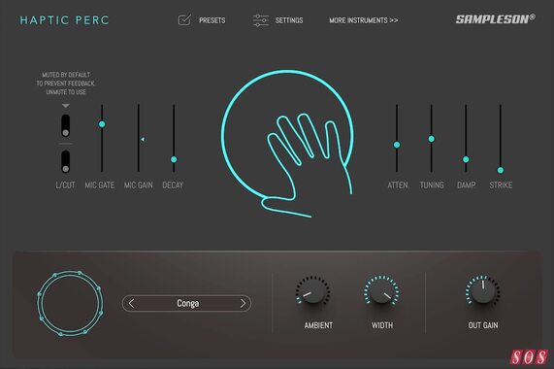The width and height of the screenshot is (554, 369).
Task: Click the OUT GAIN label
Action: tap(483, 325)
